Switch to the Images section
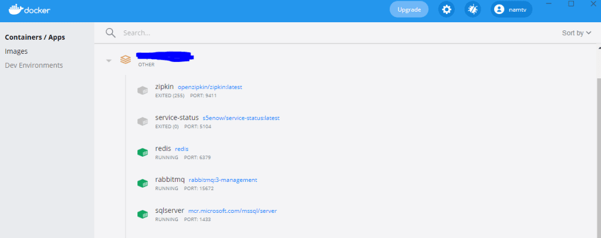The image size is (601, 238). [x=16, y=51]
